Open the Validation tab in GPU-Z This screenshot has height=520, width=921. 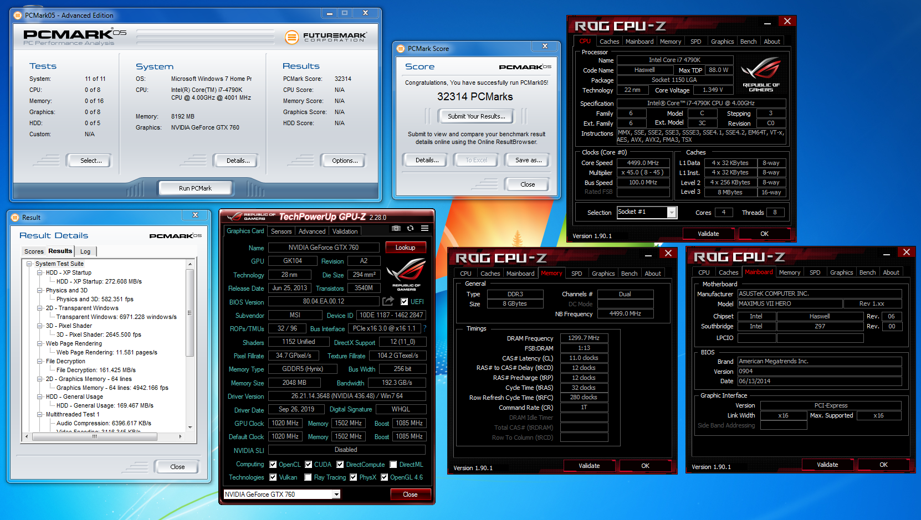tap(345, 231)
